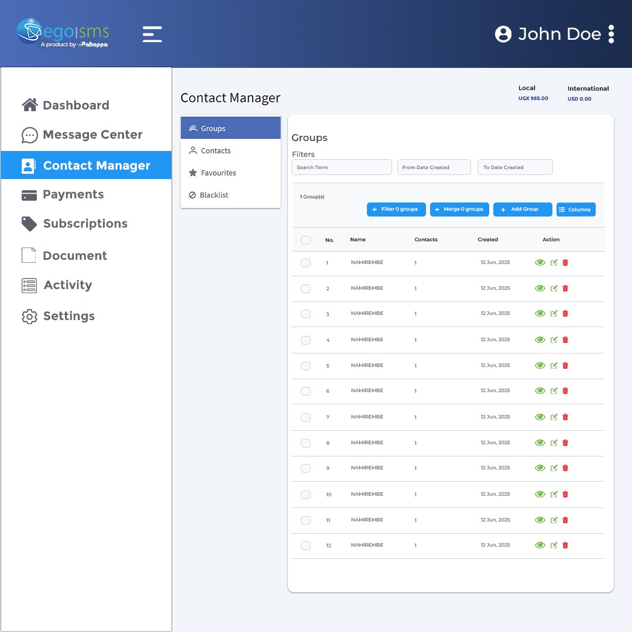Viewport: 632px width, 632px height.
Task: Click the Filter 0 groups button
Action: coord(396,209)
